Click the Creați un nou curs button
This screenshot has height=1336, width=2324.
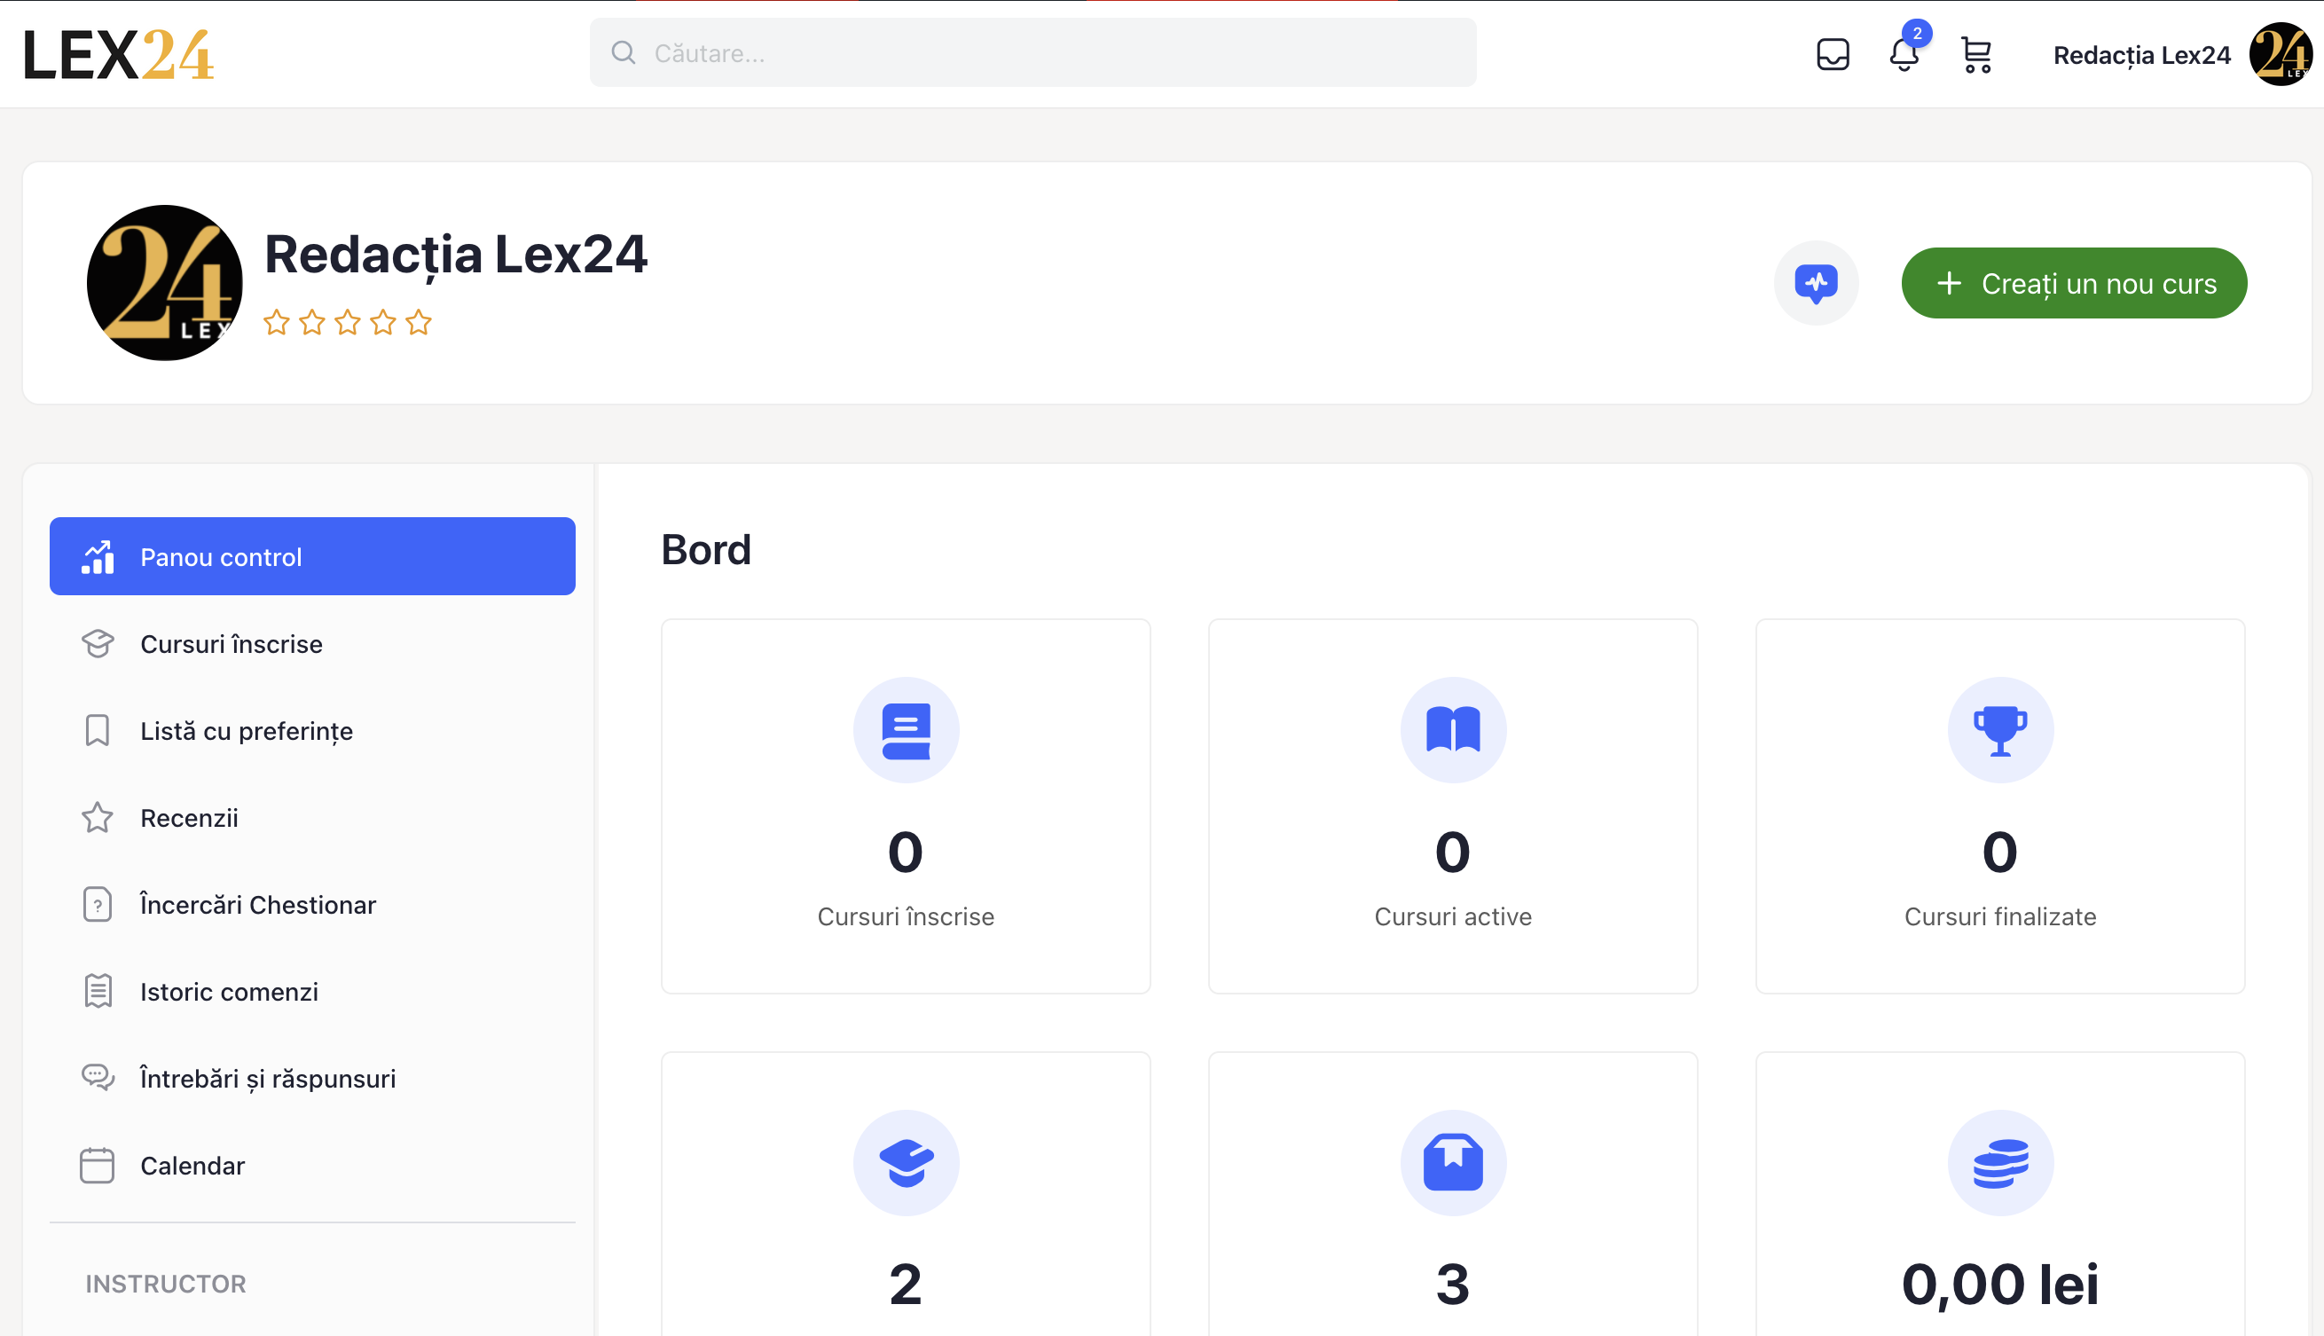click(2074, 284)
